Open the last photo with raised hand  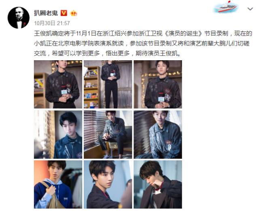(158, 185)
